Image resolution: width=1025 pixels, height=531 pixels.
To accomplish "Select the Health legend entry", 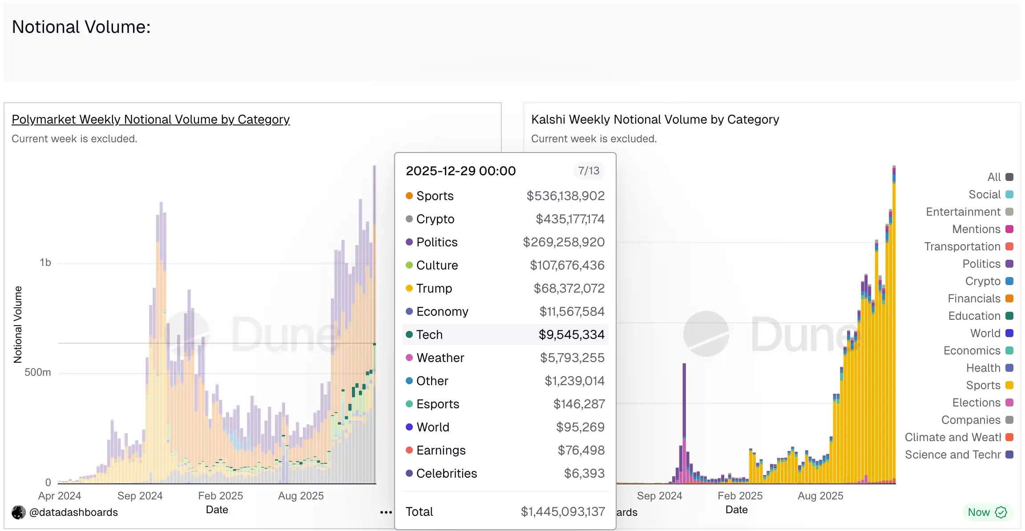I will click(983, 368).
